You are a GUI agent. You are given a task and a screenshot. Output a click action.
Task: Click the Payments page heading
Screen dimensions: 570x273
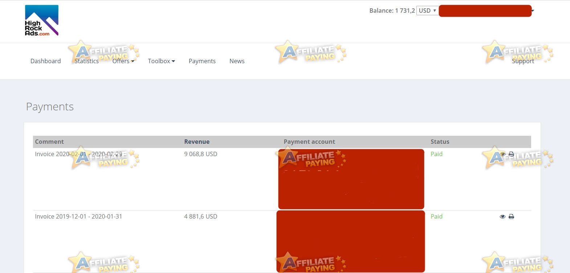tap(50, 107)
